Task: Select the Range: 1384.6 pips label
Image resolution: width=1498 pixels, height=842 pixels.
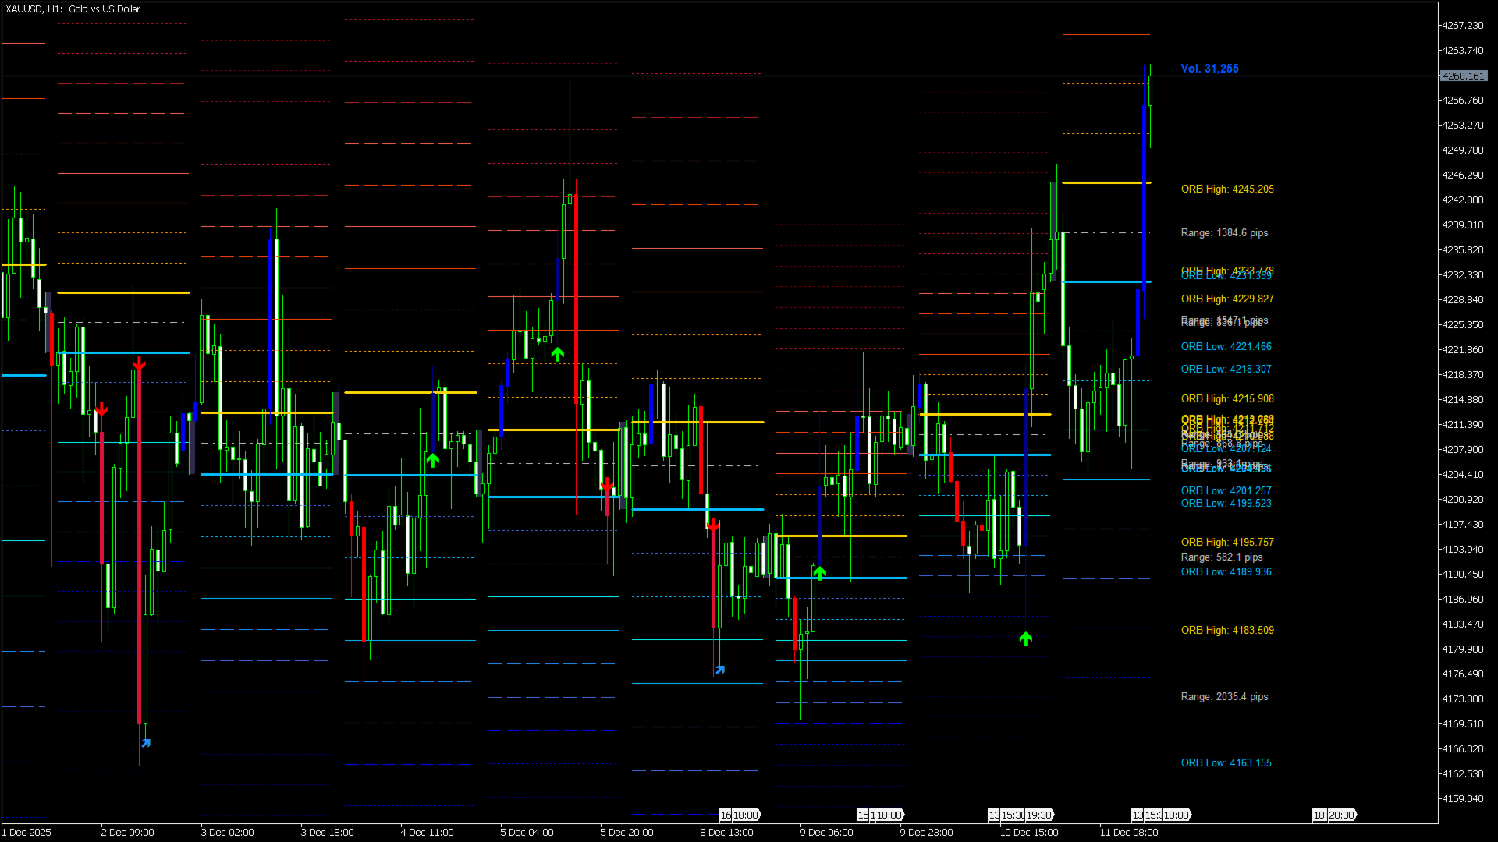Action: [x=1223, y=233]
